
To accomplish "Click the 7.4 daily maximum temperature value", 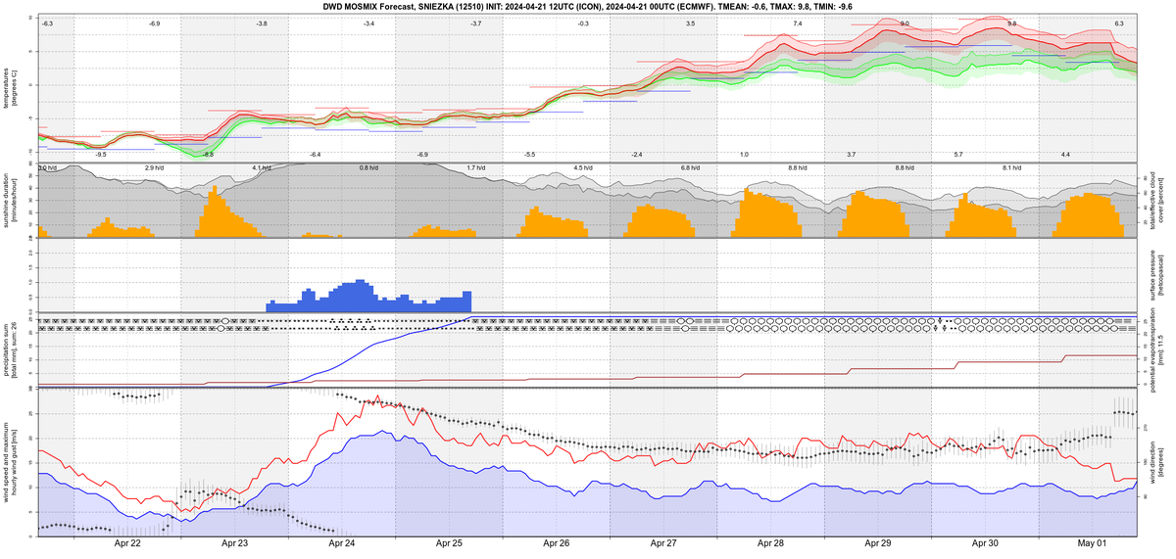I will [x=798, y=23].
